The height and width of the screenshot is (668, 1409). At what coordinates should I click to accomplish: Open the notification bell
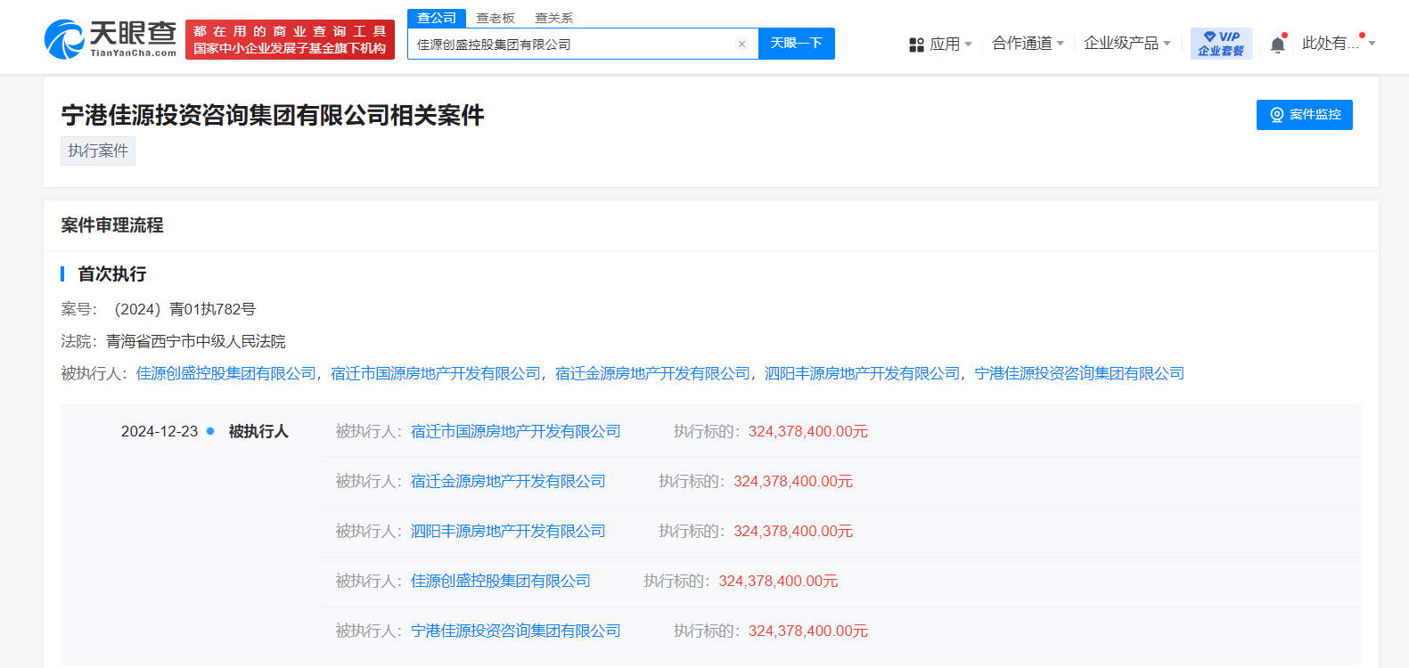point(1277,45)
